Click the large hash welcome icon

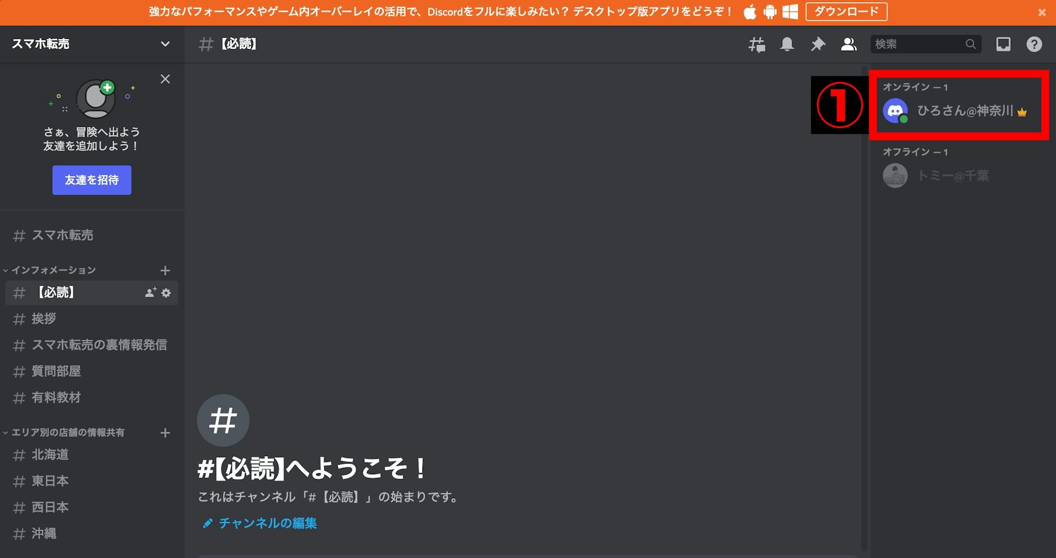pos(223,420)
